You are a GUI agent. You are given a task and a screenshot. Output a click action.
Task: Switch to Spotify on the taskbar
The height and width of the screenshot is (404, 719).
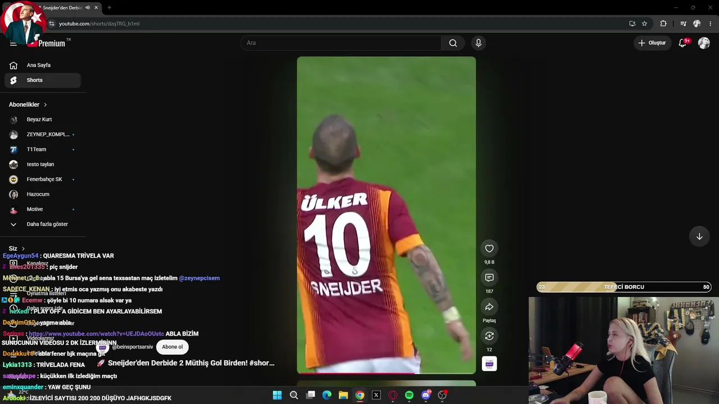click(x=409, y=395)
